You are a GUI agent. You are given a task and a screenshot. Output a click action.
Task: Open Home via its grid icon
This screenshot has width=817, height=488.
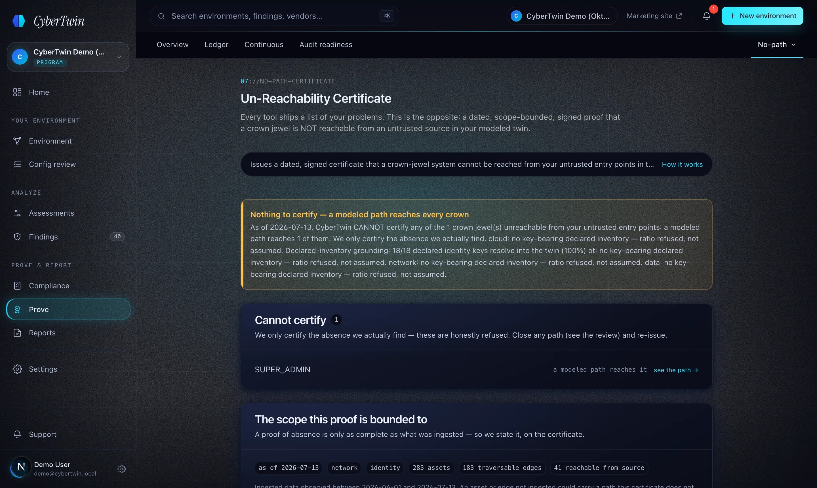17,92
